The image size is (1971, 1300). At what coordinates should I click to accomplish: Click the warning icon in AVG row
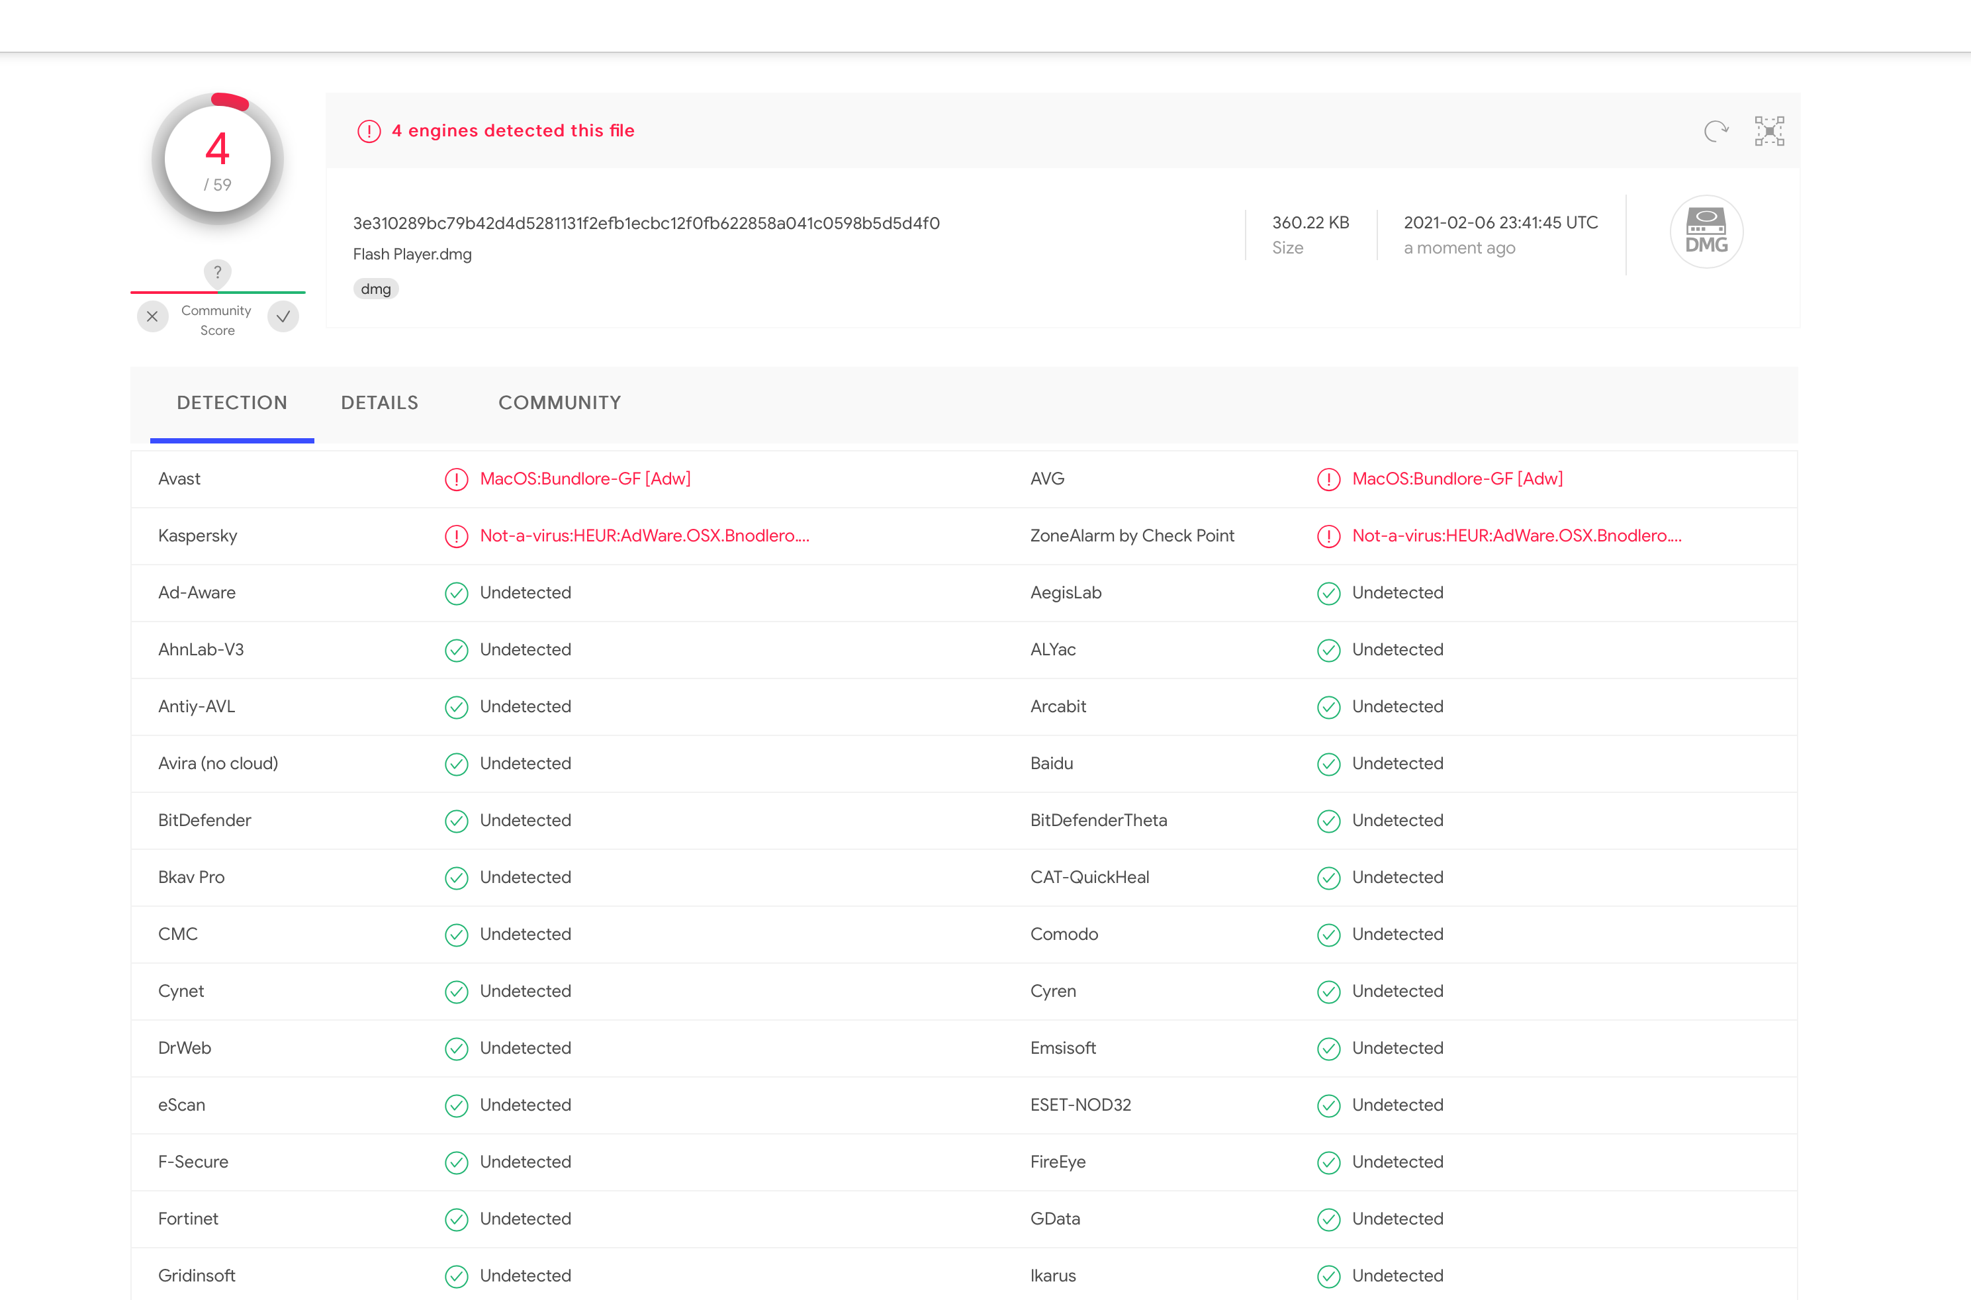[1328, 479]
